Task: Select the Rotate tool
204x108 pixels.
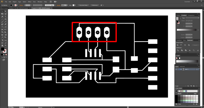Action: (2, 27)
